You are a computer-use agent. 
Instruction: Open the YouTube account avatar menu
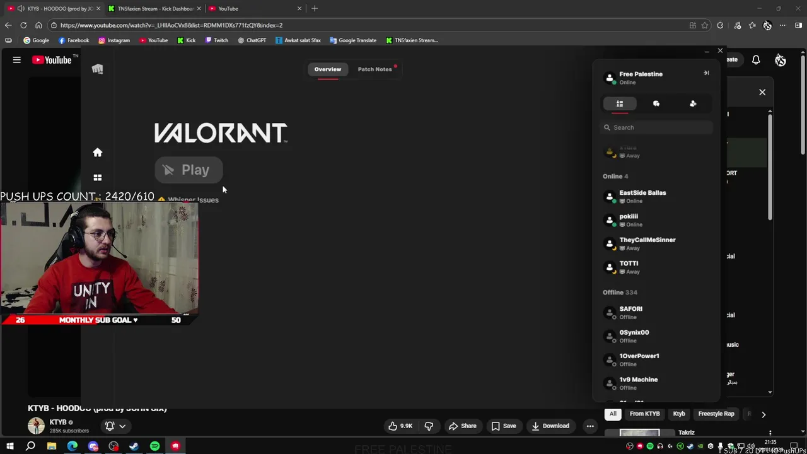(781, 60)
